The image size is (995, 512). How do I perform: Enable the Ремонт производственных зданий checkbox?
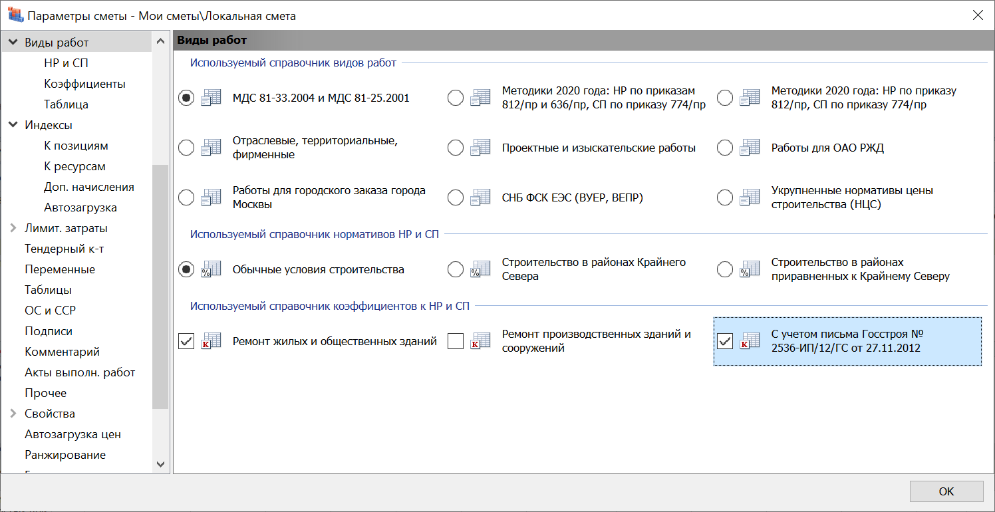tap(456, 341)
